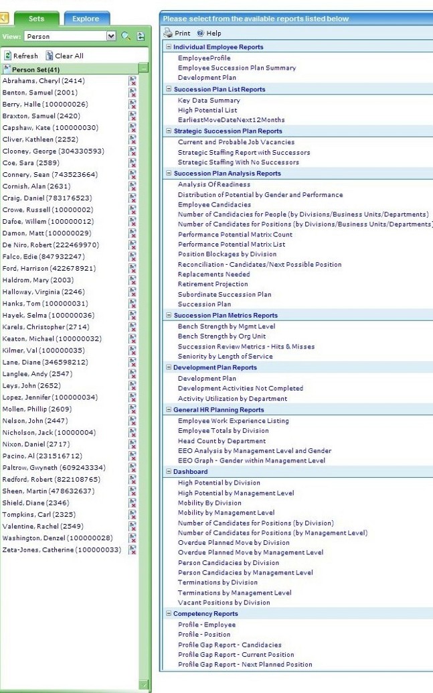Open Development Activities Not Completed report

pos(240,388)
